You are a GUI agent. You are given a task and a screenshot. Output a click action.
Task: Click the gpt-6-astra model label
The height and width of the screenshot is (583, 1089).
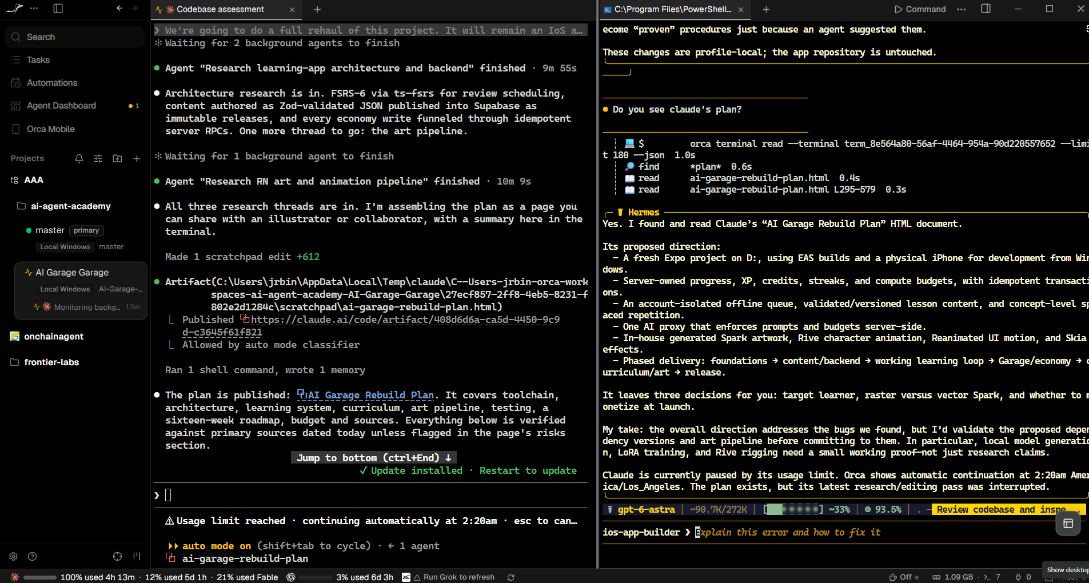646,509
